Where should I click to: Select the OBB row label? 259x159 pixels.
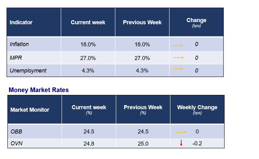coord(16,132)
